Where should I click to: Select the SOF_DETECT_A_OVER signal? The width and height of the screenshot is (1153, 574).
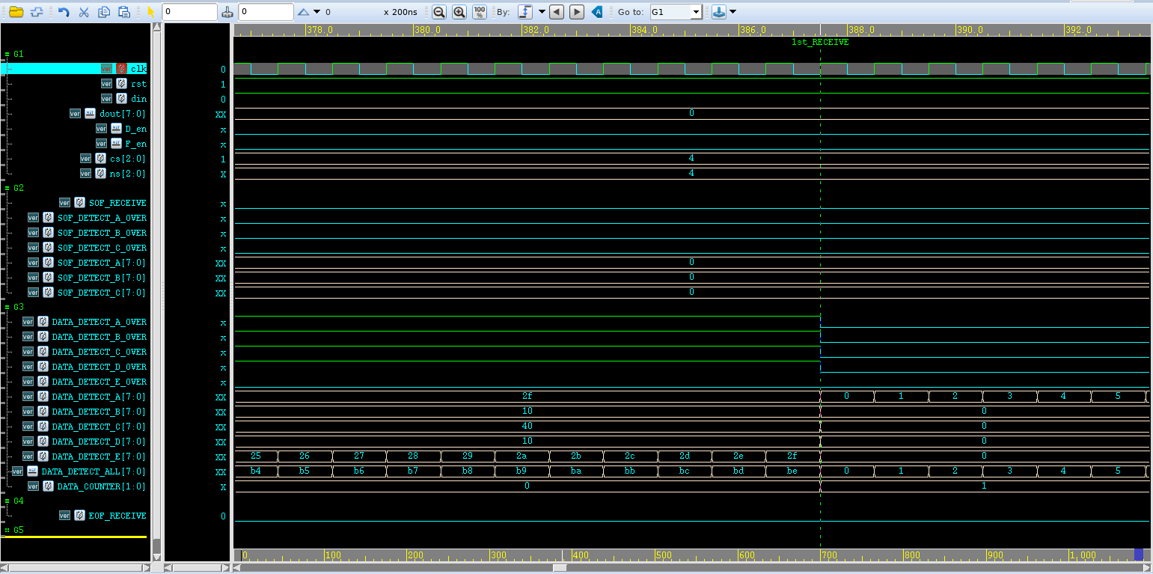(102, 218)
